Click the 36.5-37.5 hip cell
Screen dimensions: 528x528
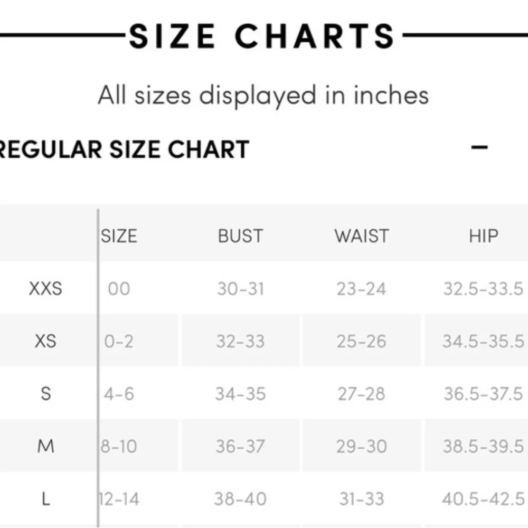pyautogui.click(x=483, y=394)
